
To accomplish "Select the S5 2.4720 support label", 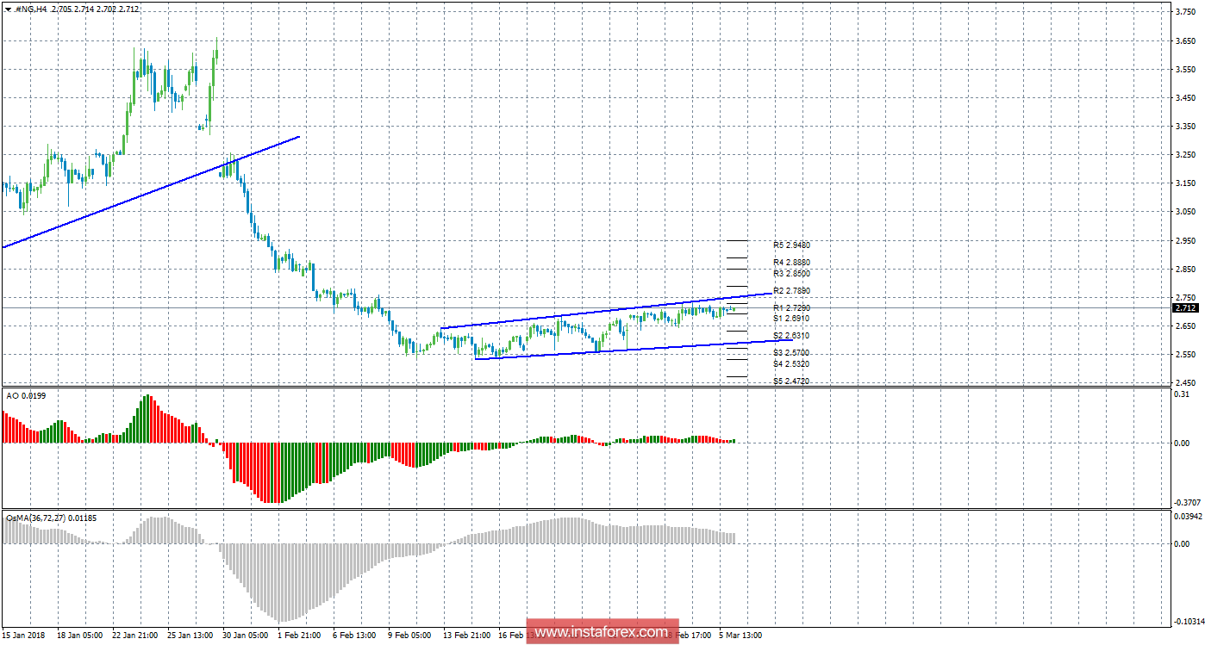I will (x=791, y=381).
